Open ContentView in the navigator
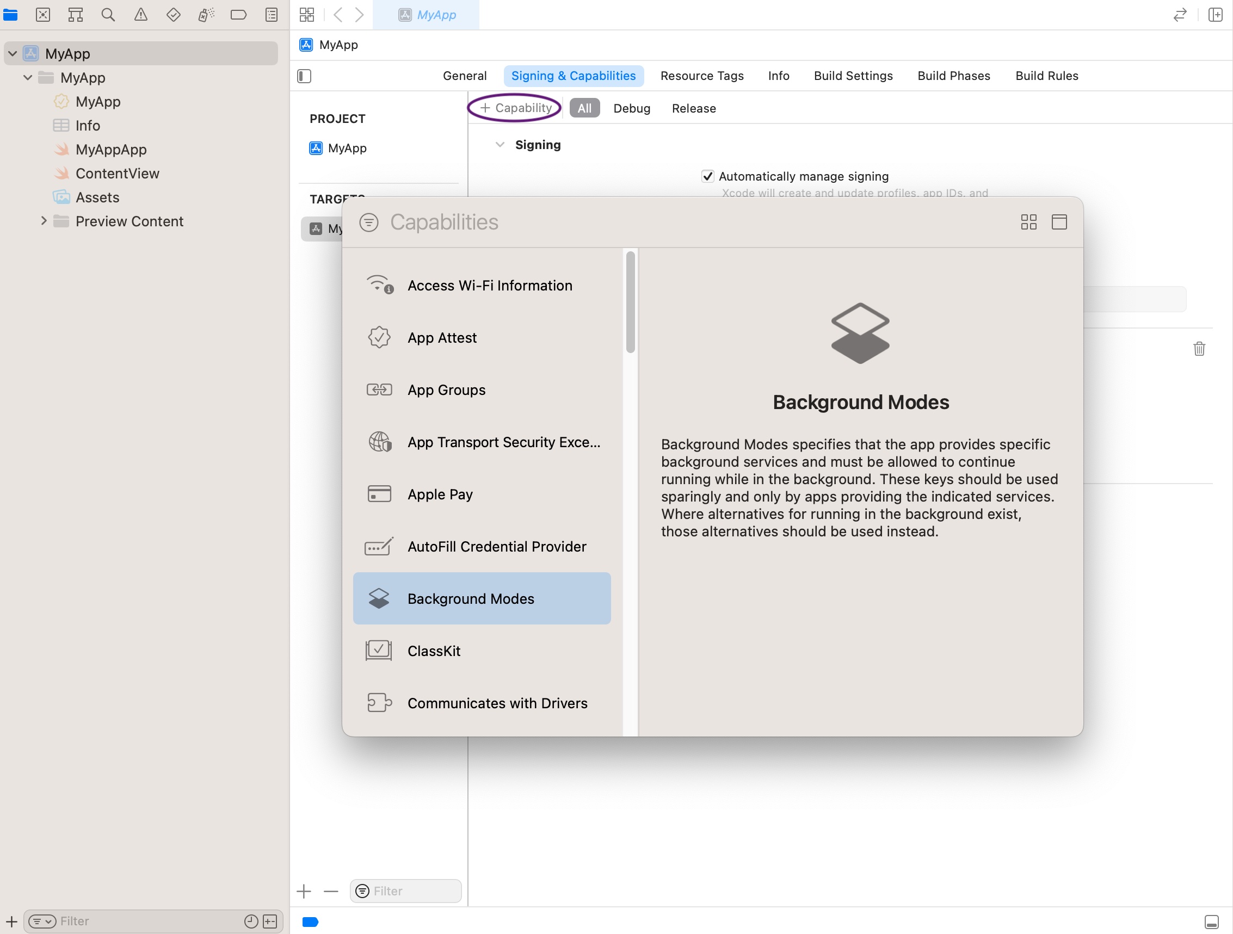 [117, 174]
